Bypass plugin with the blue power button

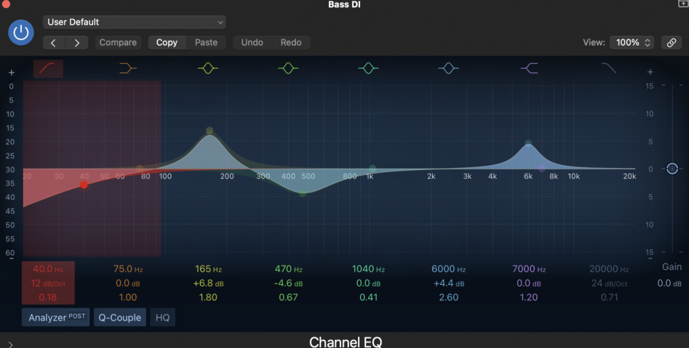[22, 32]
